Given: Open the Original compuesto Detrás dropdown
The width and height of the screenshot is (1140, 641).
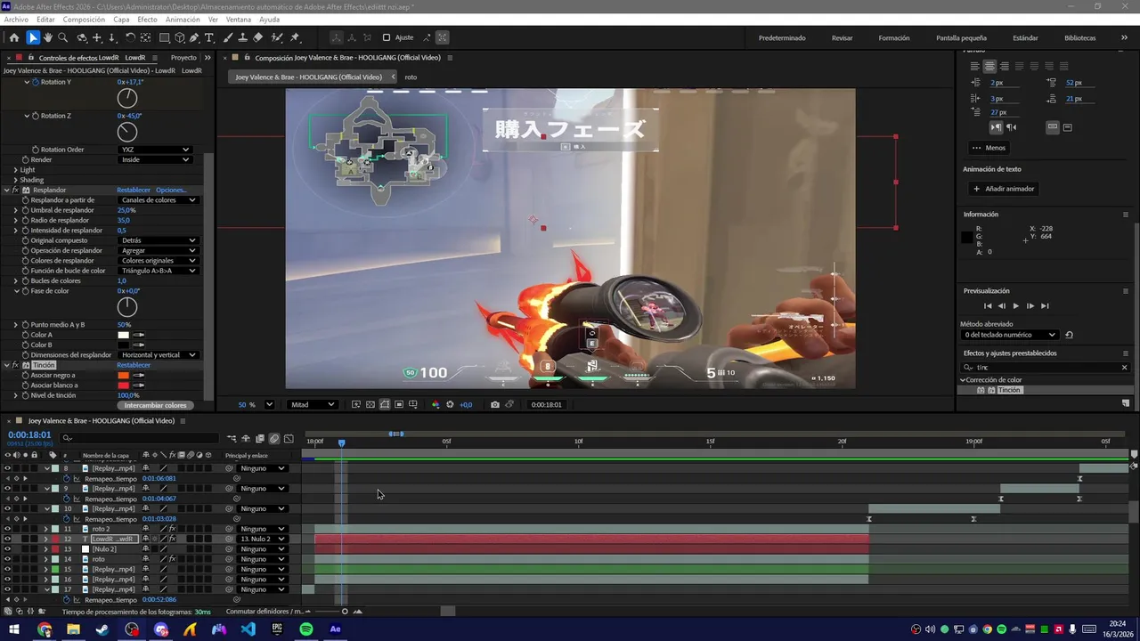Looking at the screenshot, I should point(159,240).
